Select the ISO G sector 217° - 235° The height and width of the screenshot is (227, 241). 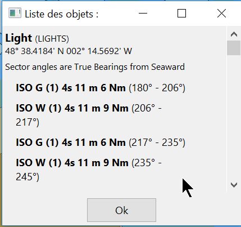[x=101, y=143]
